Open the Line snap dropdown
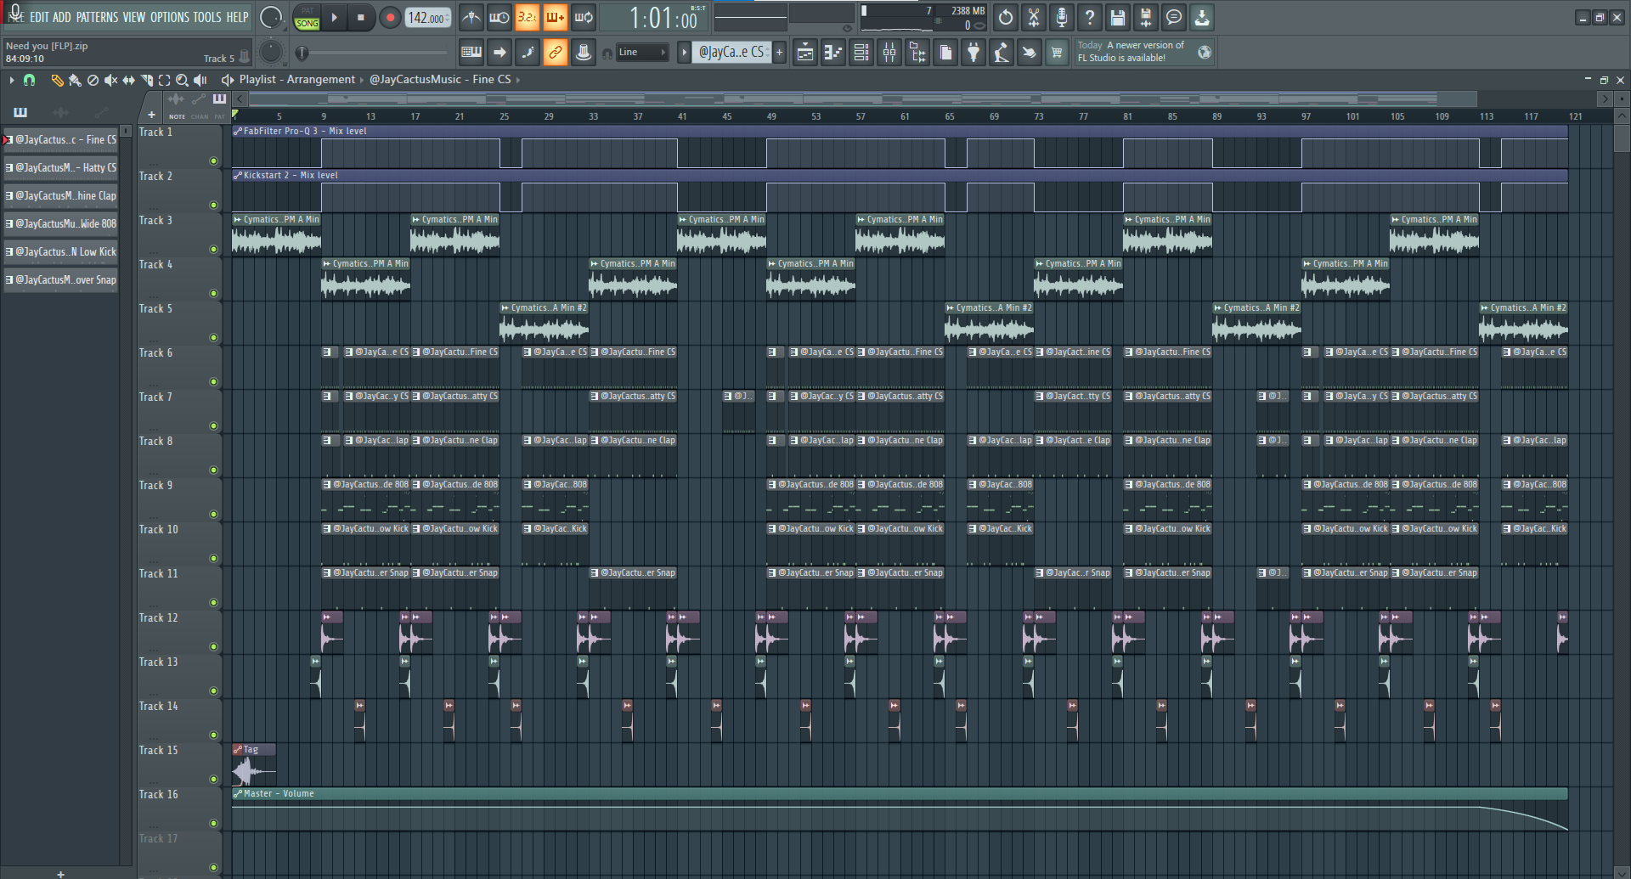Image resolution: width=1631 pixels, height=879 pixels. click(x=642, y=53)
